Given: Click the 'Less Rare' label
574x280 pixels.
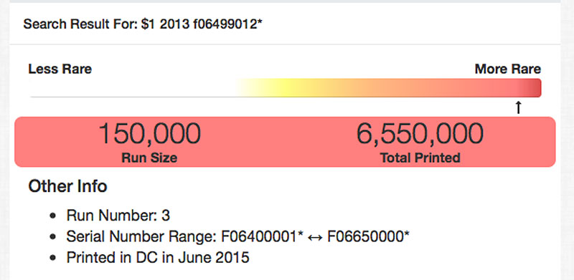Looking at the screenshot, I should point(60,69).
